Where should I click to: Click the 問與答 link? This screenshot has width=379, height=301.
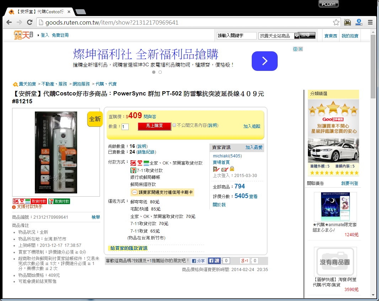[x=150, y=117]
